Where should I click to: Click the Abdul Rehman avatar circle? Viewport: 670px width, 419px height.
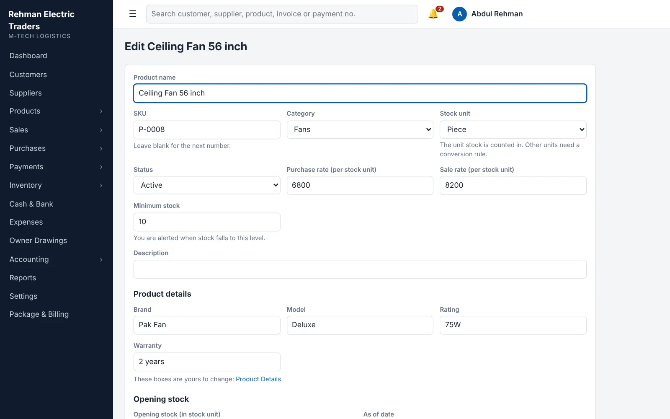point(459,14)
